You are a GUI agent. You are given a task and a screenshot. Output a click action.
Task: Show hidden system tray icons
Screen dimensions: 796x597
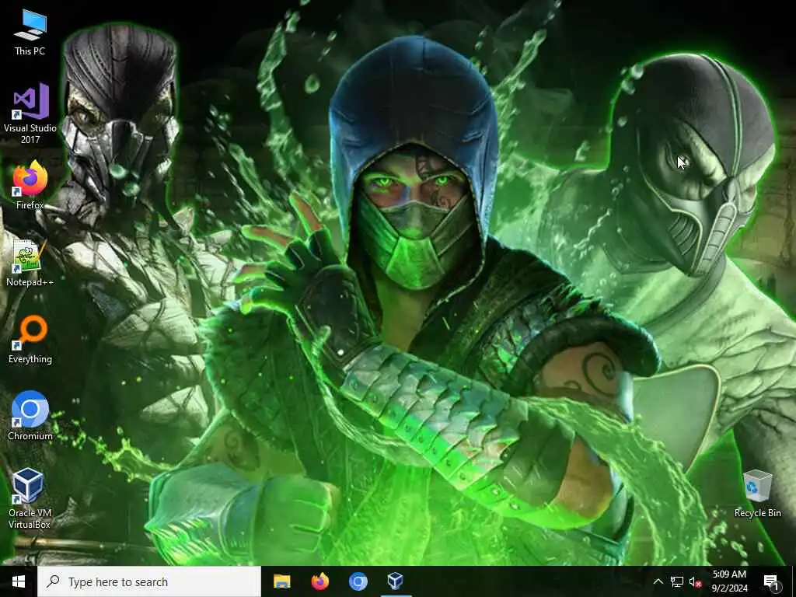(658, 581)
